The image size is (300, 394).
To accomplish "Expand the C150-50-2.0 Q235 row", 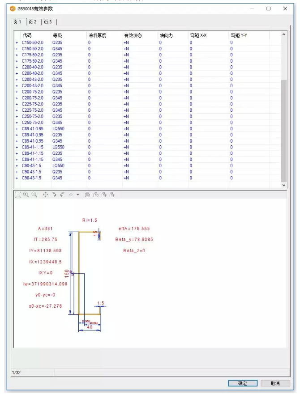I will point(17,43).
